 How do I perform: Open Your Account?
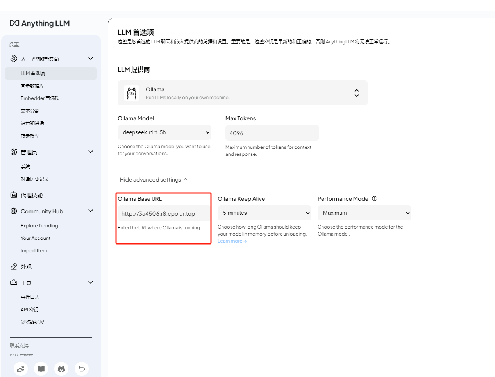pyautogui.click(x=36, y=238)
